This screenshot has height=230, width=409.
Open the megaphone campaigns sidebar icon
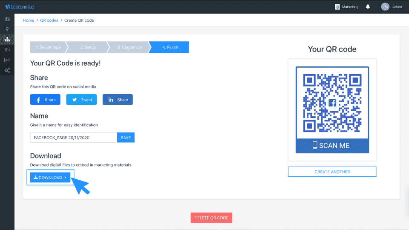coord(7,49)
